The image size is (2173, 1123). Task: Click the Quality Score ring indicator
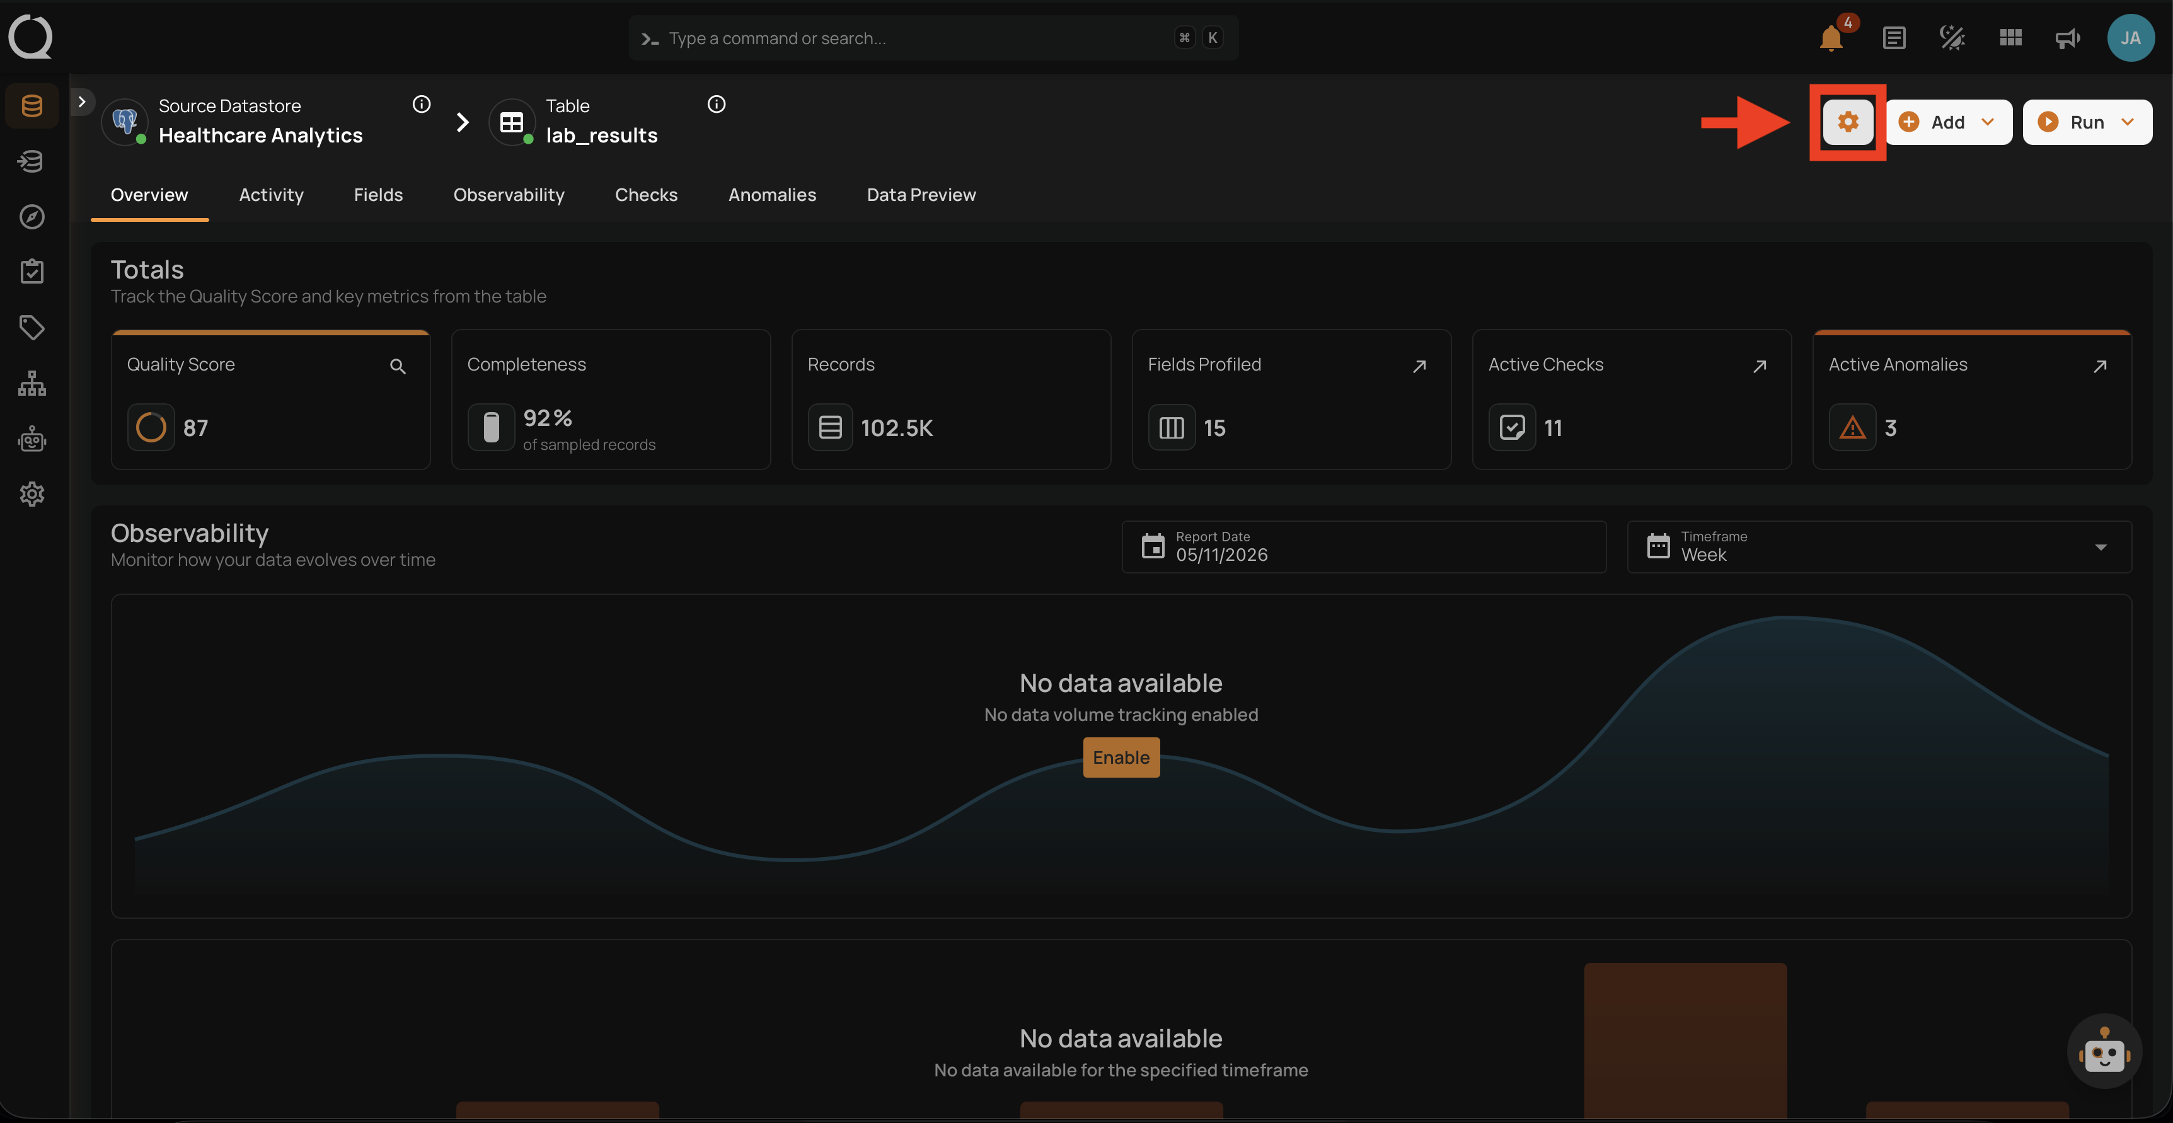pyautogui.click(x=151, y=428)
